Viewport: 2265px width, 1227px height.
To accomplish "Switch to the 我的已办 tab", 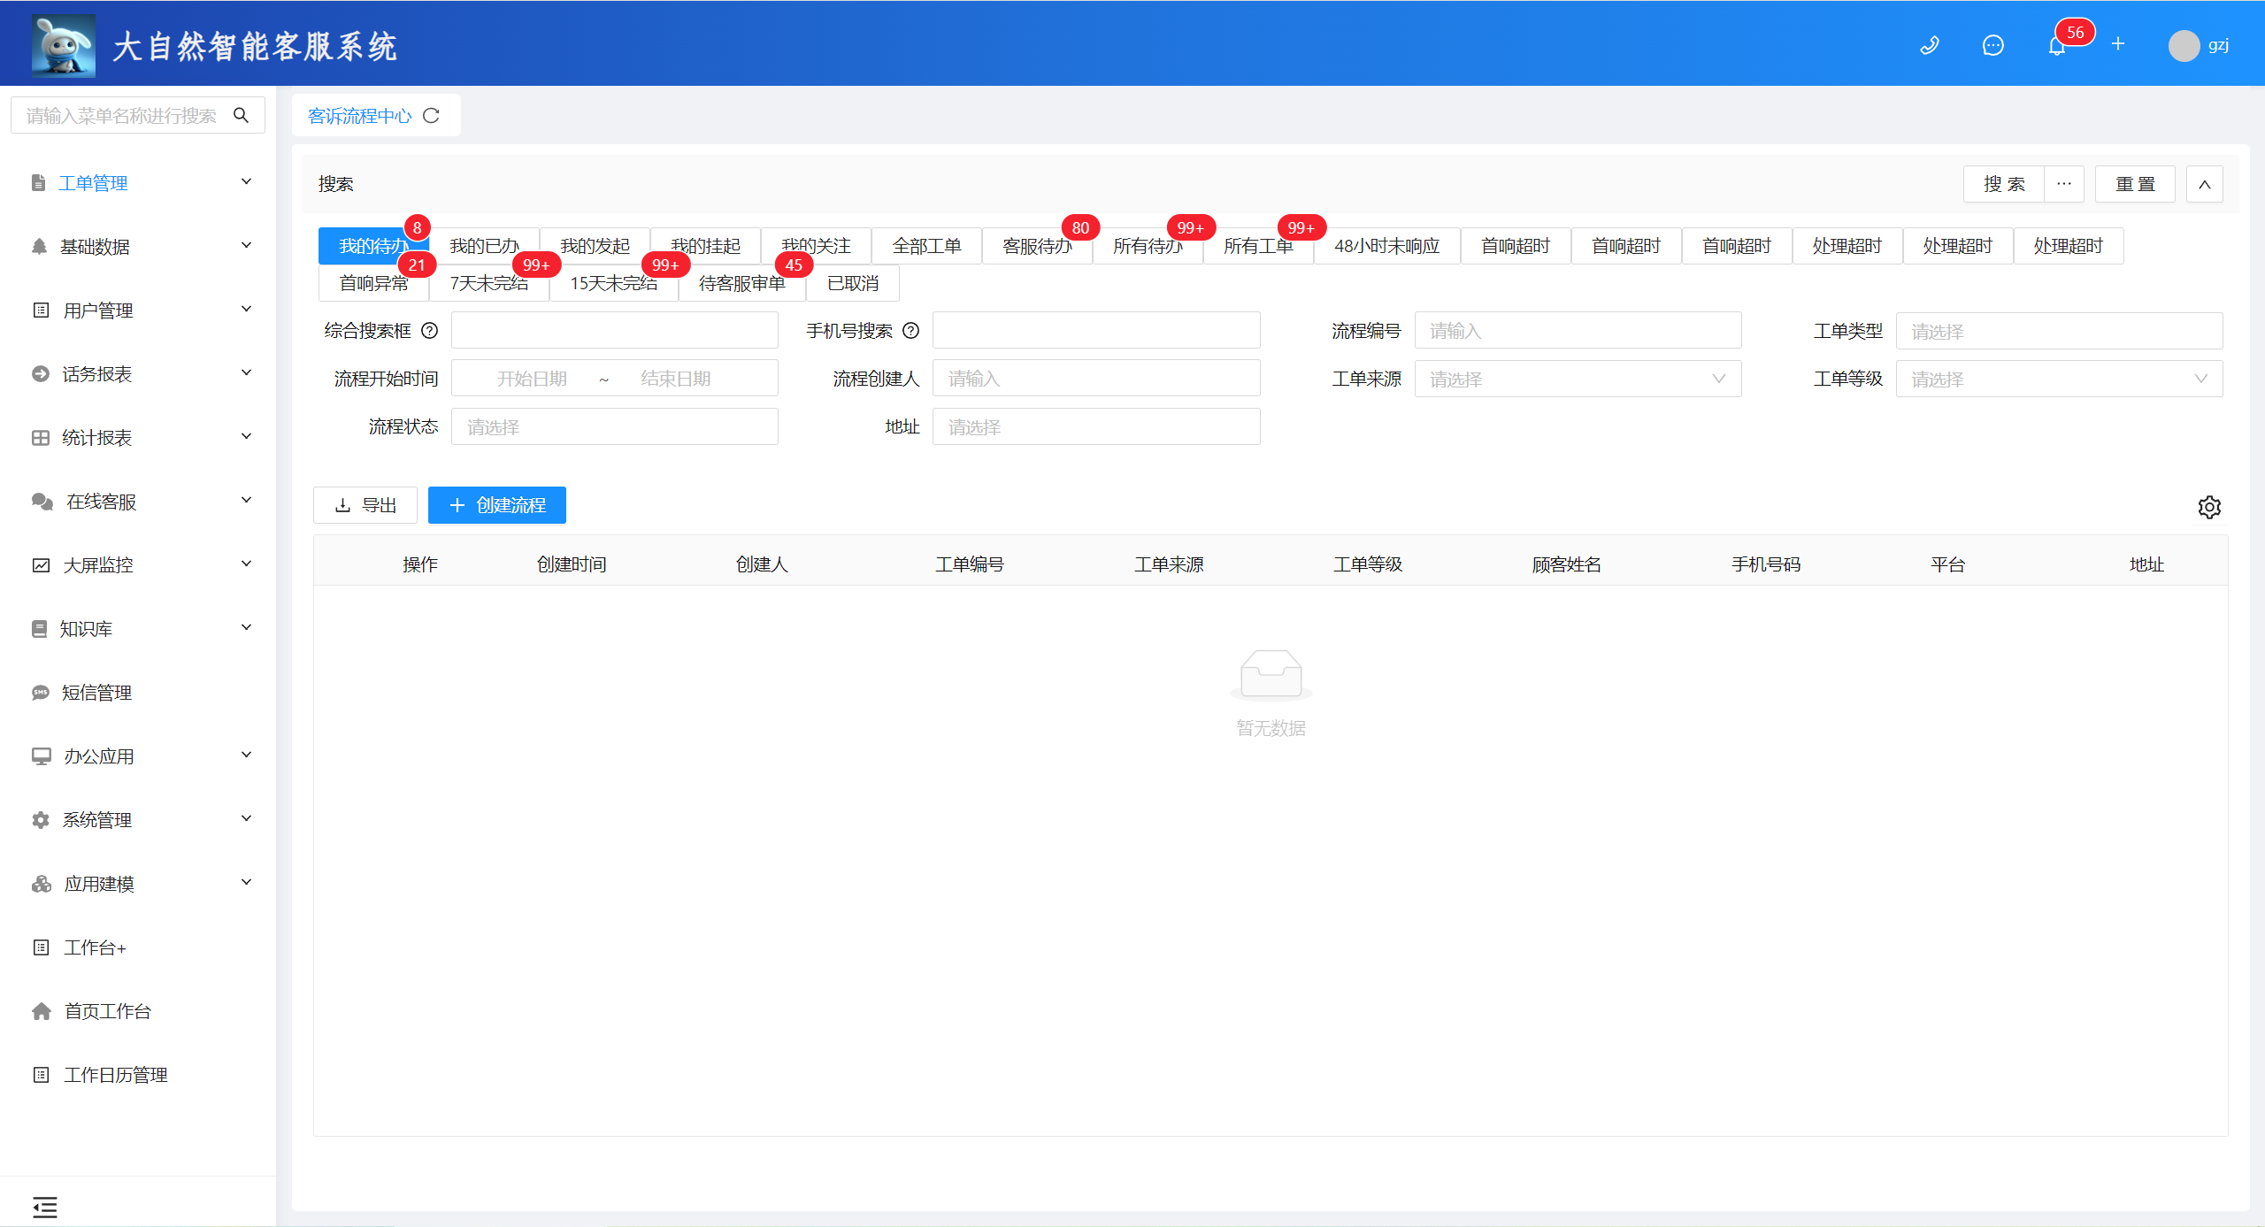I will pos(484,246).
